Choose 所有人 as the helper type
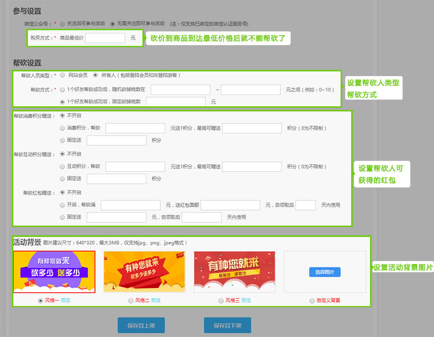 (96, 76)
